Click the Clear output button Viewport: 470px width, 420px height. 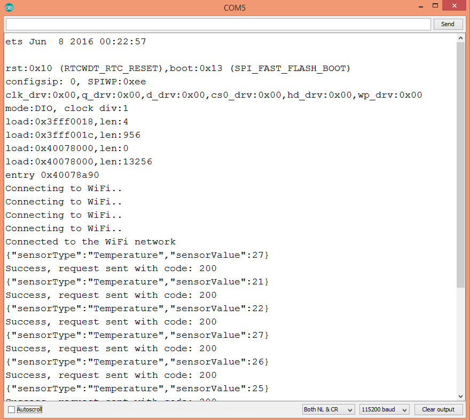pos(438,409)
